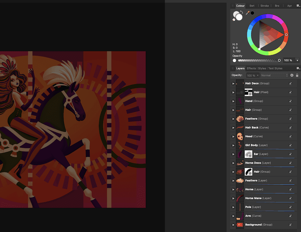The width and height of the screenshot is (301, 232).
Task: Select the eyedropper in the Colour panel
Action: [247, 13]
